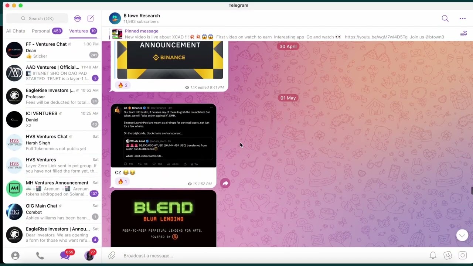This screenshot has height=266, width=473.
Task: Open the CZ tweet screenshot image
Action: 163,136
